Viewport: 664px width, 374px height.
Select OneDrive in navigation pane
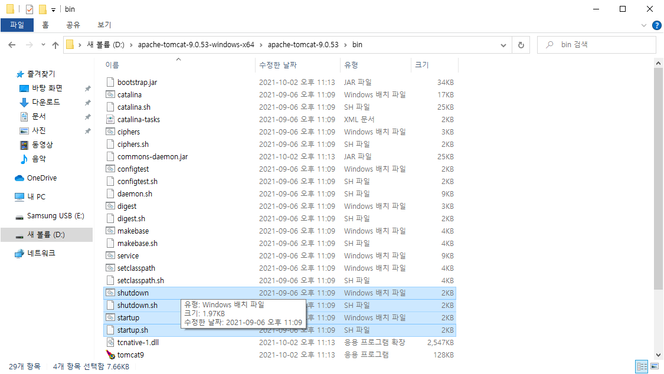(41, 178)
